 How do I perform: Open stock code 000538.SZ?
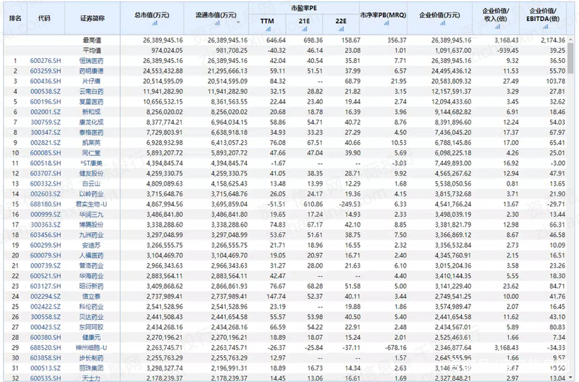click(x=46, y=91)
